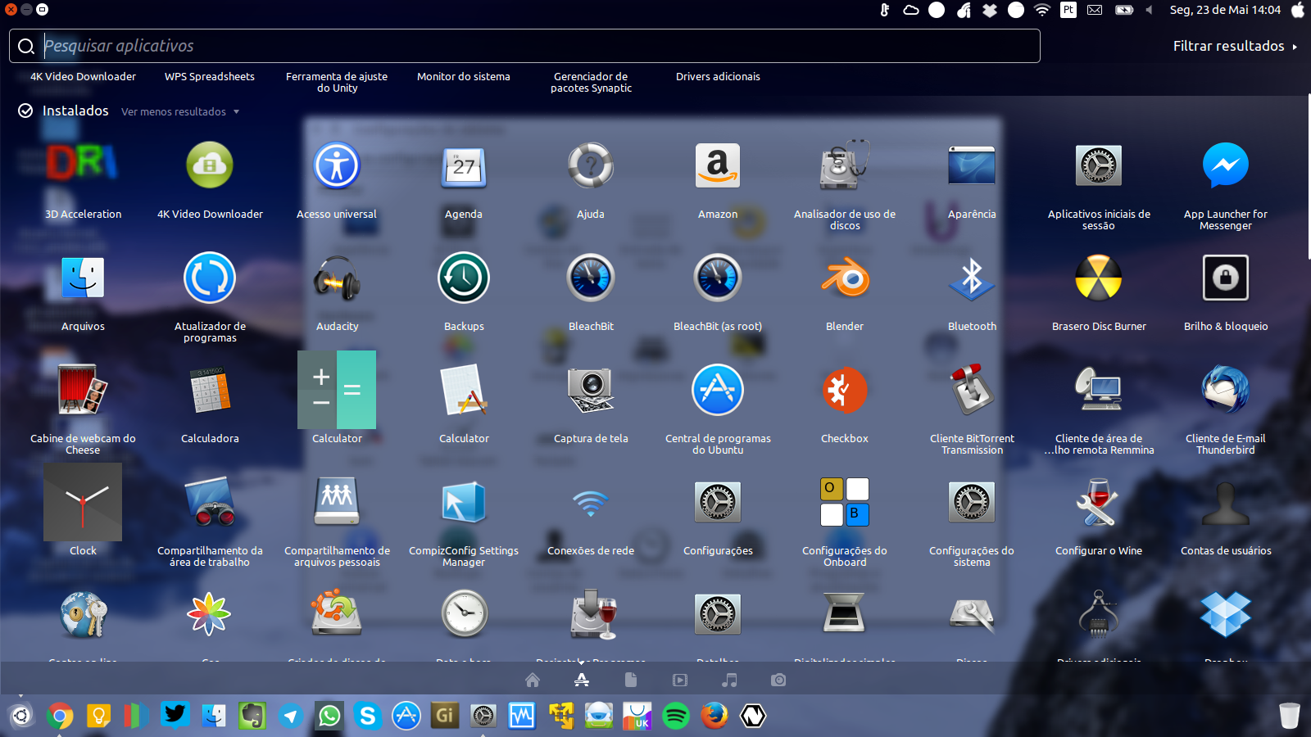Open Atualizador de programas

point(210,278)
